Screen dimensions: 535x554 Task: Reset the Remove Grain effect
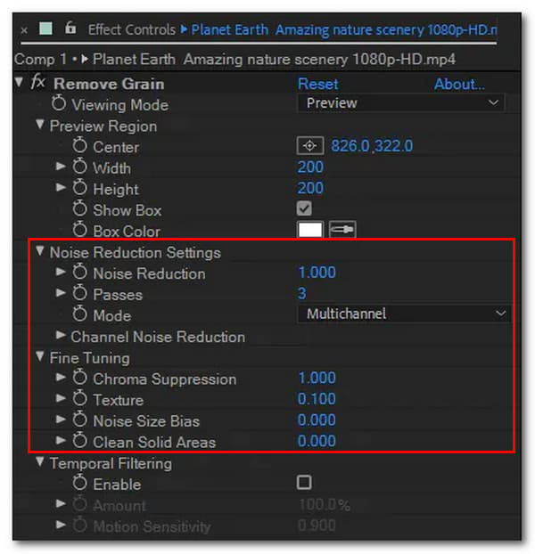[x=318, y=84]
